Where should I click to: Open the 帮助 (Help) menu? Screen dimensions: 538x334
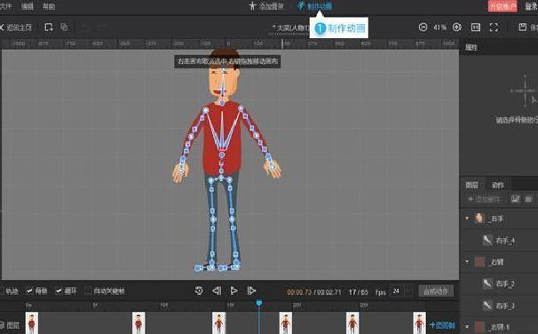point(49,6)
